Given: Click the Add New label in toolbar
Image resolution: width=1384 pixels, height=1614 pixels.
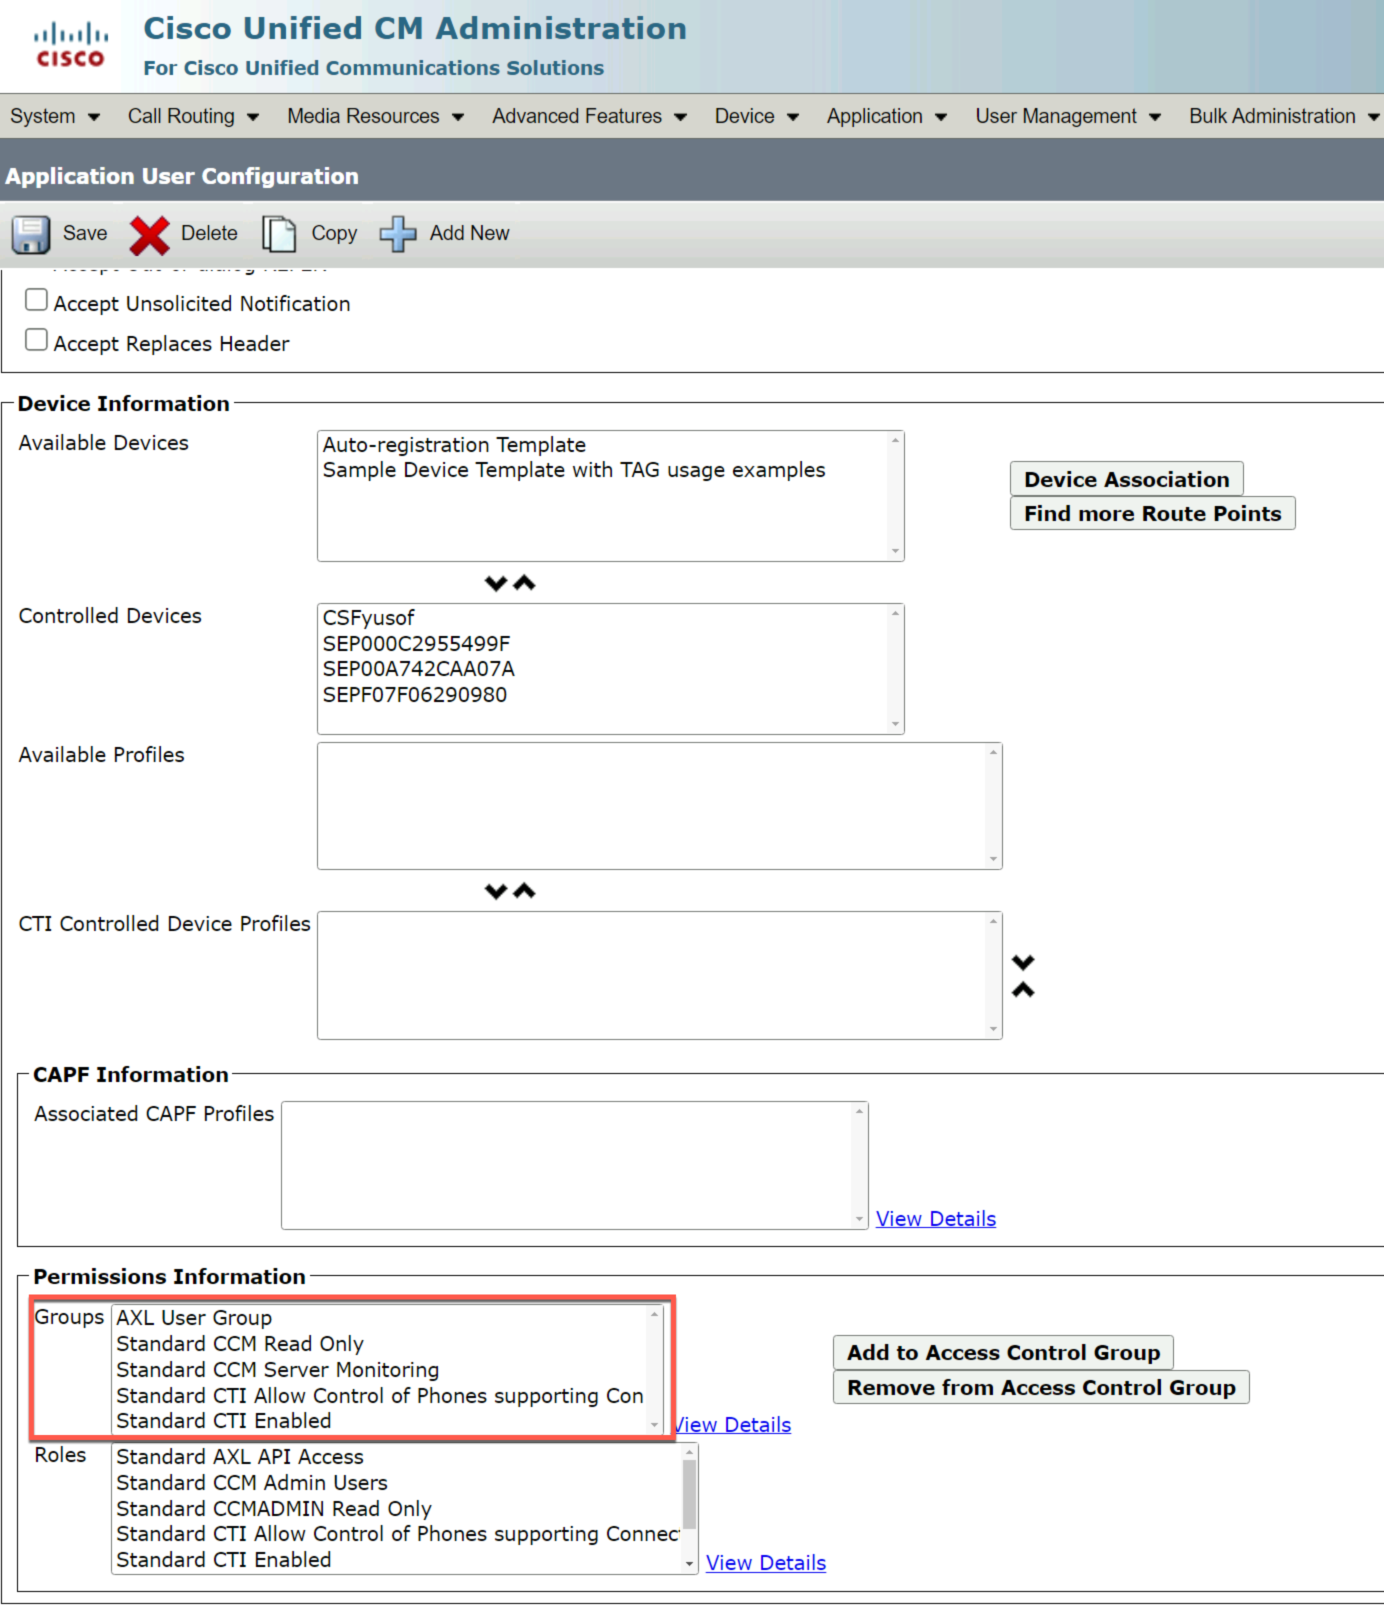Looking at the screenshot, I should point(469,233).
